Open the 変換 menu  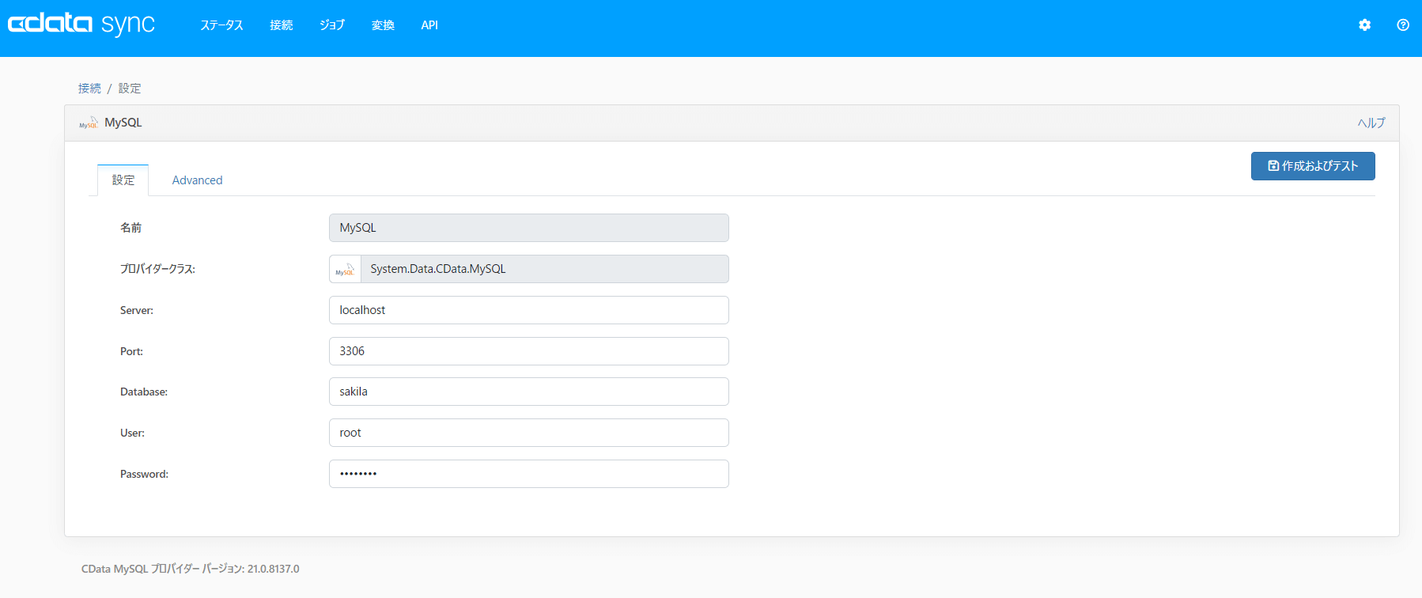[x=383, y=25]
